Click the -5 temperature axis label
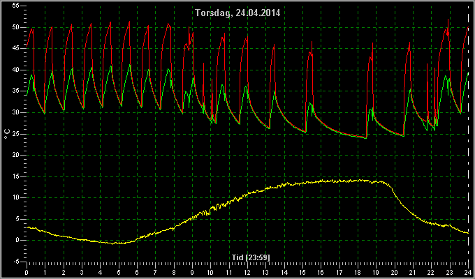This screenshot has height=279, width=475. 16,262
